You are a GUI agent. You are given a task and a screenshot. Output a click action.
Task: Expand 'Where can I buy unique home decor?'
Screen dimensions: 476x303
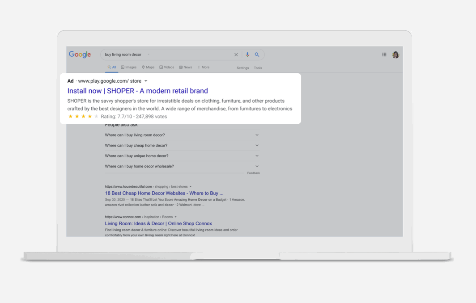pyautogui.click(x=182, y=156)
